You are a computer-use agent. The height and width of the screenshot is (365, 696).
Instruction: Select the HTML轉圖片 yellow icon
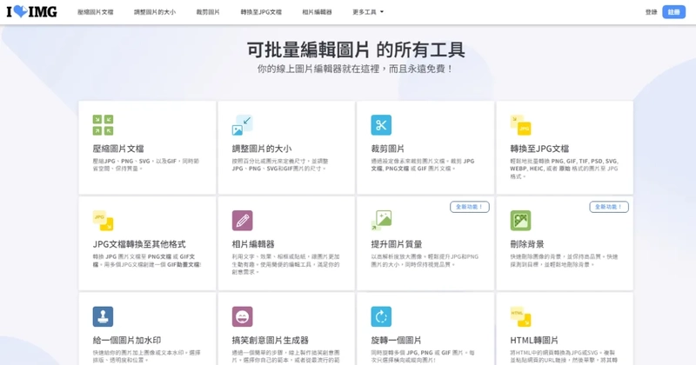click(520, 315)
